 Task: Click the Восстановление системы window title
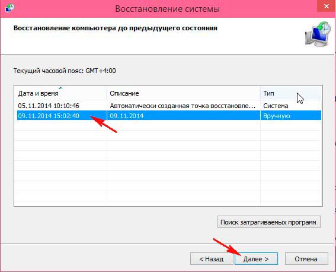[x=167, y=9]
